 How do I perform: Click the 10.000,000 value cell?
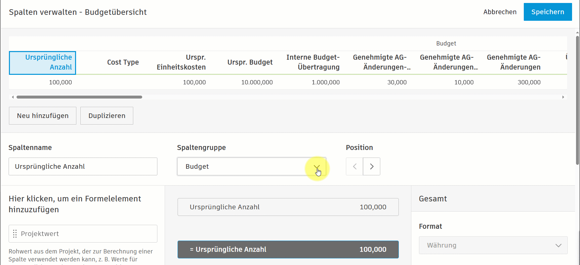[257, 82]
